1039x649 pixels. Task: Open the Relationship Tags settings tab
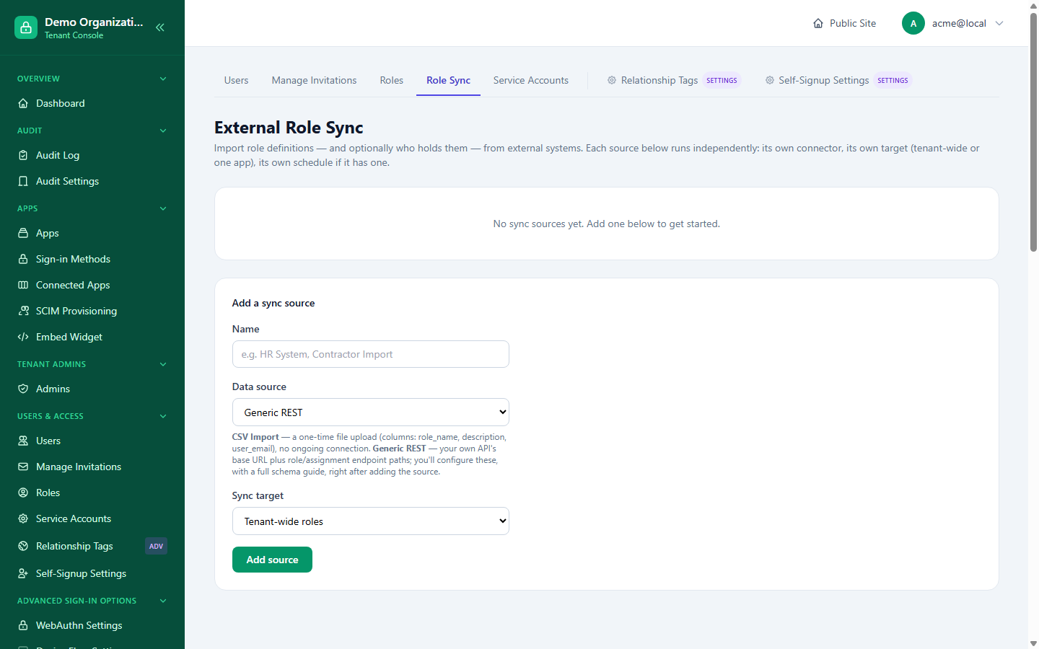tap(674, 80)
